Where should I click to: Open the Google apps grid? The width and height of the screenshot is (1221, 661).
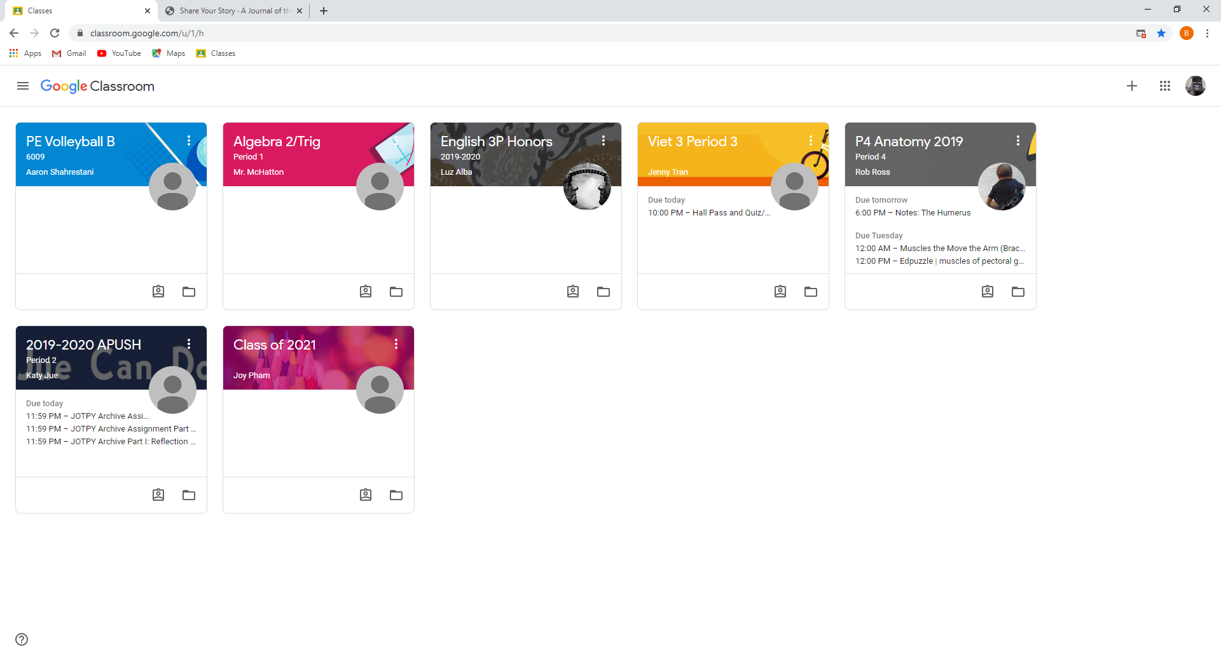click(1164, 86)
